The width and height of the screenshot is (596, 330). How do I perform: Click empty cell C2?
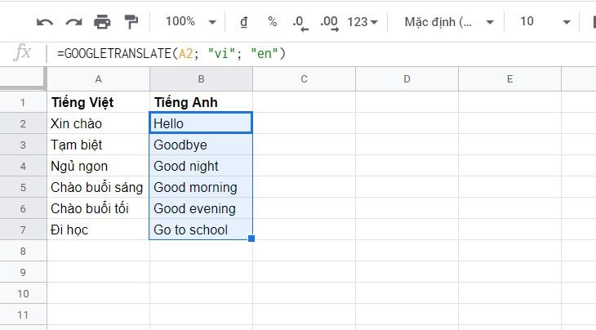pos(304,123)
